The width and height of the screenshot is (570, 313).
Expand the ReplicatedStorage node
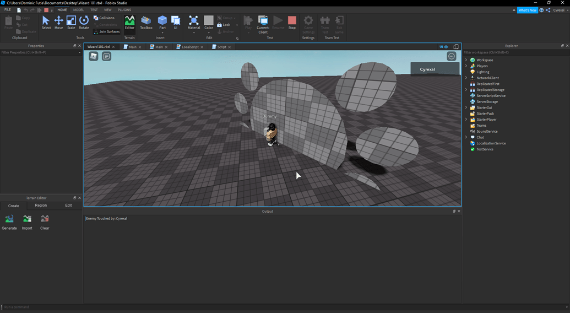click(466, 90)
